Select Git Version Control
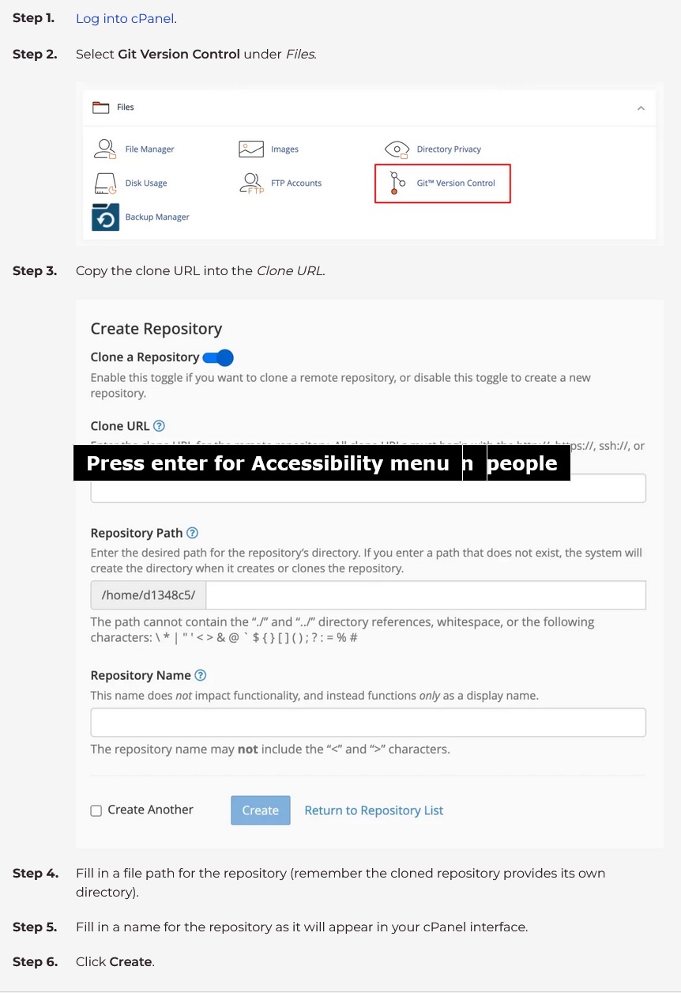 [x=456, y=183]
